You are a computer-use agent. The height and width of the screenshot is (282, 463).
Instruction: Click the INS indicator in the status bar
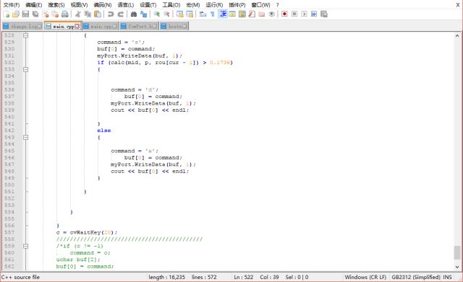coord(447,277)
